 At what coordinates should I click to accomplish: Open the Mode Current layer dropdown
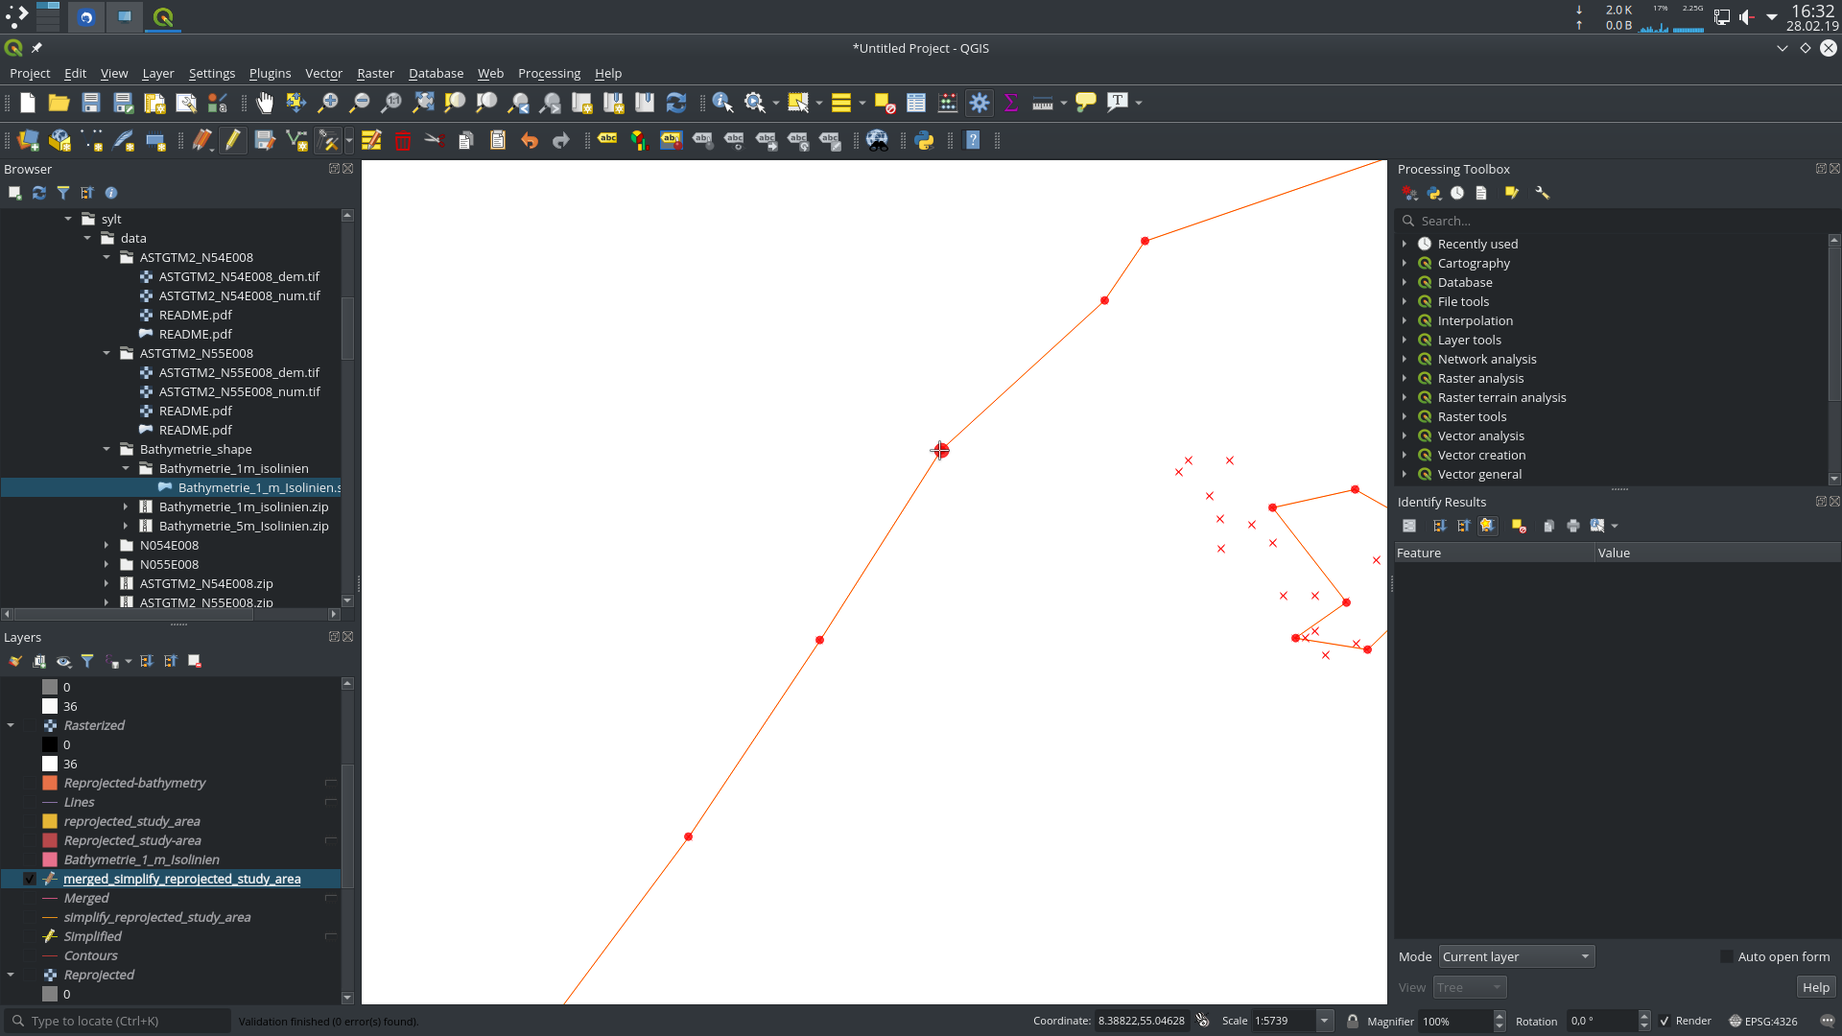(x=1516, y=956)
